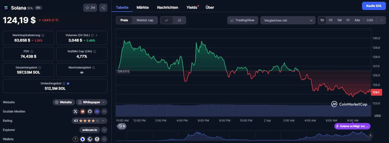389x143 pixels.
Task: Click the chart pause handle icon
Action: click(x=370, y=136)
